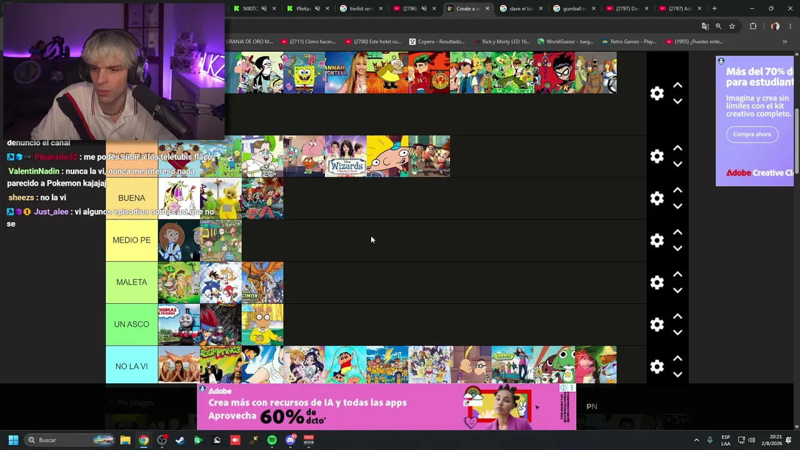Select the Hannah Montana thumbnail
Viewport: 800px width, 450px height.
coord(346,72)
